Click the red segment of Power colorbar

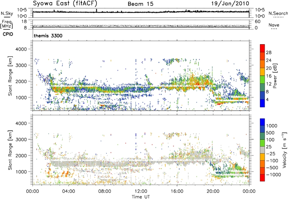(x=262, y=47)
